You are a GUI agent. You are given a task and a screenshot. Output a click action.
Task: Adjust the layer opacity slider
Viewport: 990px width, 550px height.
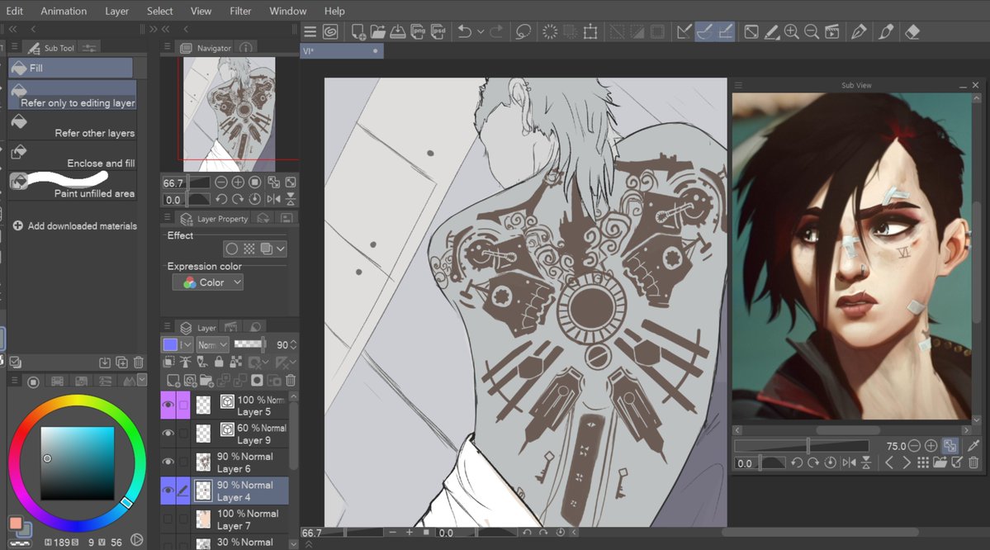(251, 344)
